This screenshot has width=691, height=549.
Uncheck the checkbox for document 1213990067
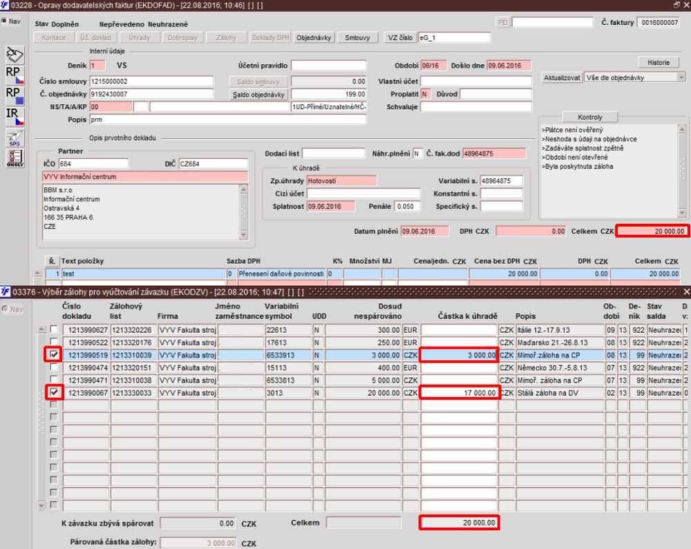[x=54, y=392]
